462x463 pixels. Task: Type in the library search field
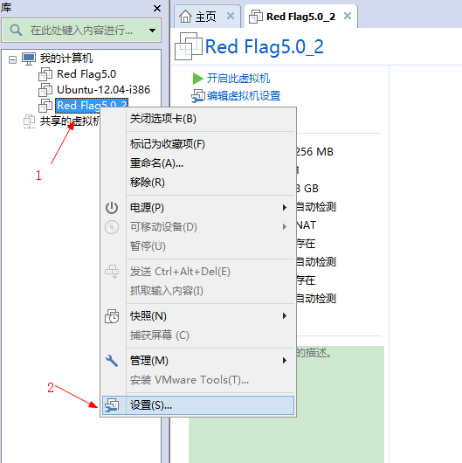(x=81, y=30)
